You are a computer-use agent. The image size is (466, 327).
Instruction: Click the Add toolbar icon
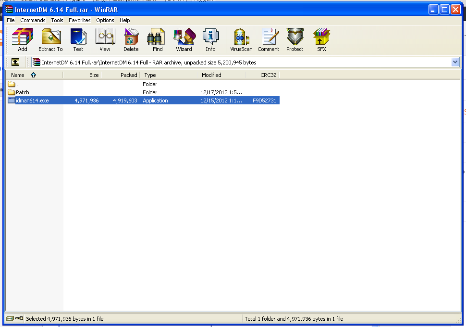tap(23, 40)
